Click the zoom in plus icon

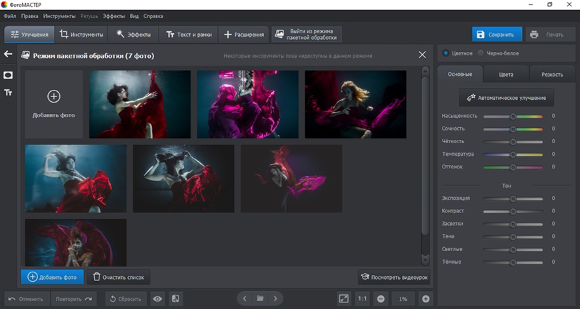(x=426, y=299)
